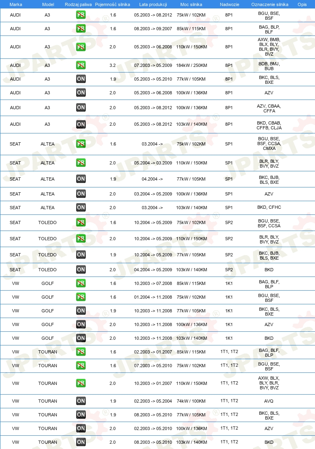The width and height of the screenshot is (315, 449).
Task: Click petrol PB icon in Seat Toledo 1.6 row
Action: click(x=81, y=222)
